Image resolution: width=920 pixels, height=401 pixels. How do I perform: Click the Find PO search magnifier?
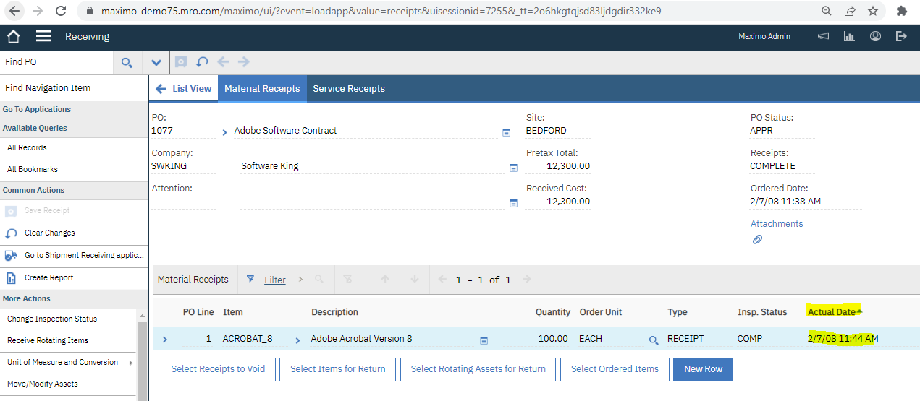click(127, 62)
